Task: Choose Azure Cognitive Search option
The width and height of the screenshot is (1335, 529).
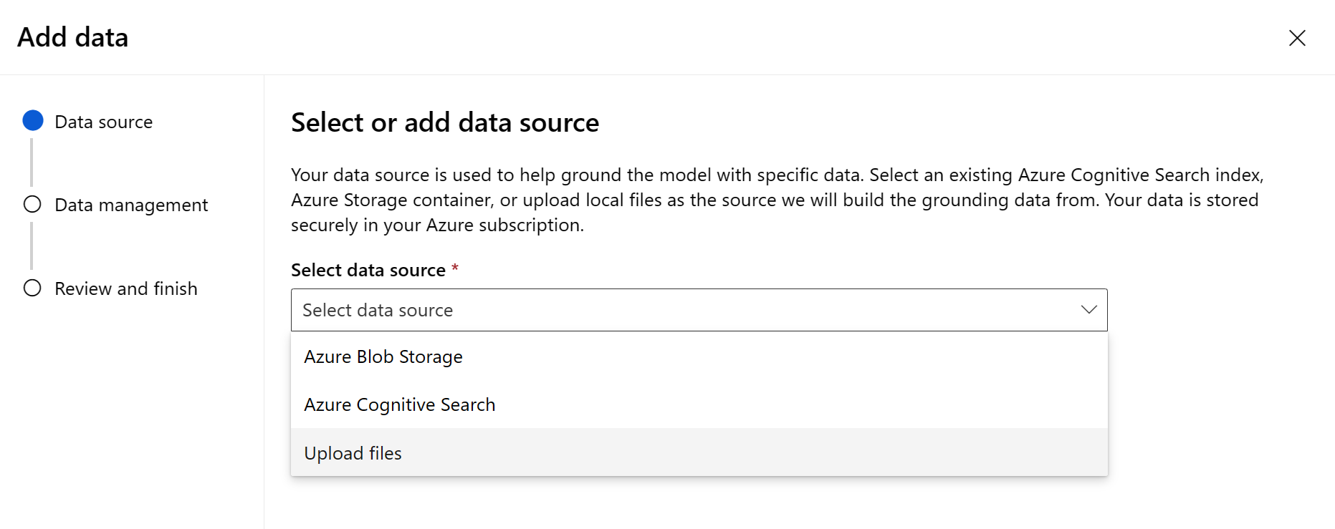Action: (x=399, y=405)
